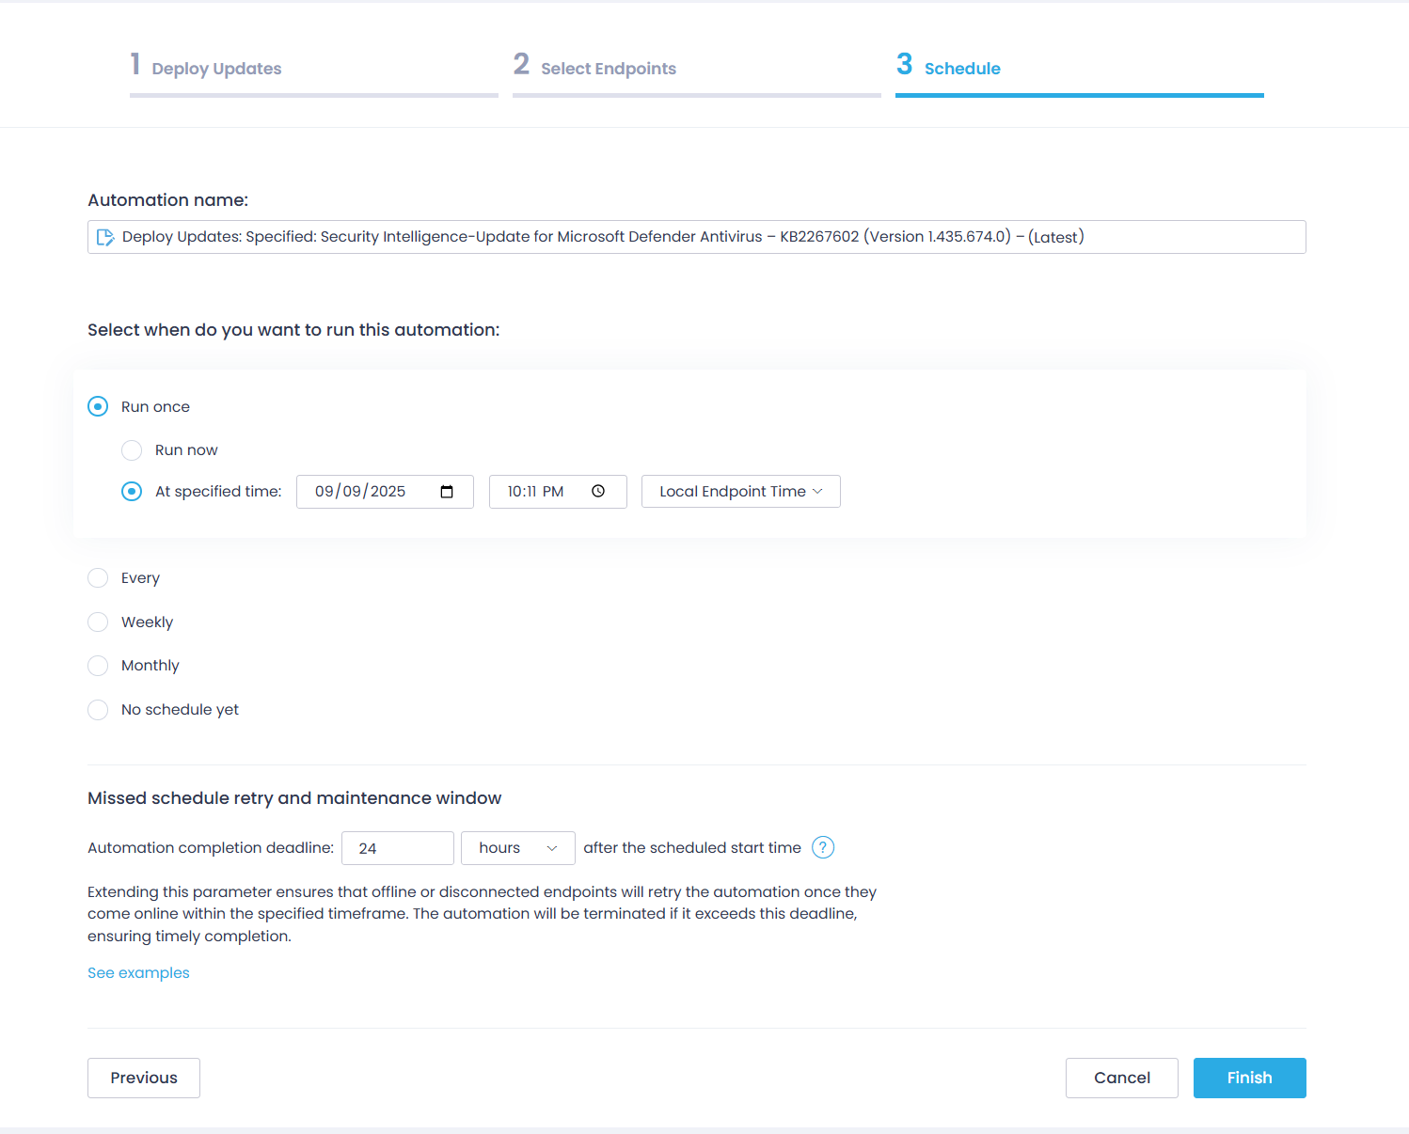Choose the Weekly schedule option
The image size is (1409, 1134).
point(98,622)
